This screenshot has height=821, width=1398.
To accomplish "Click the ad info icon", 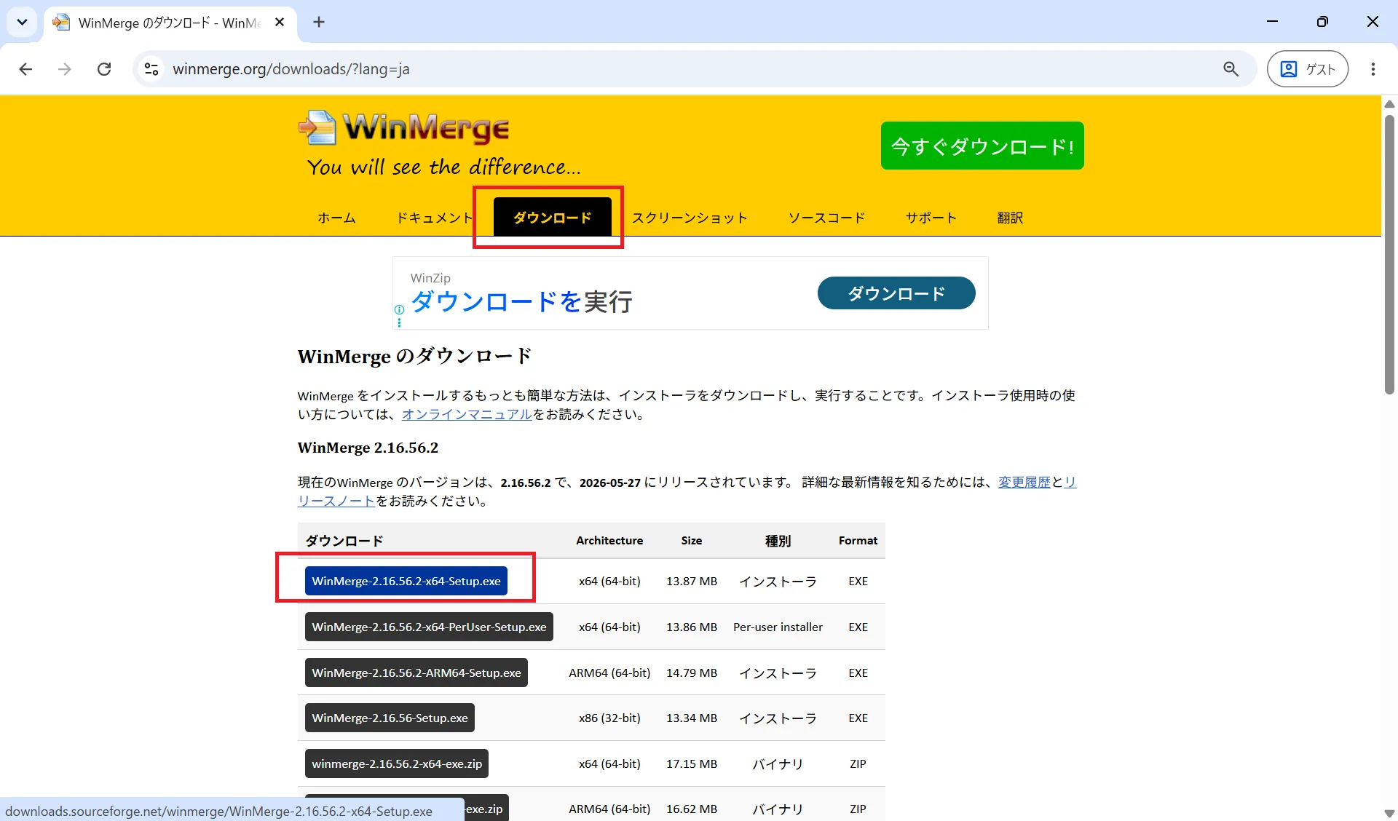I will (x=399, y=309).
